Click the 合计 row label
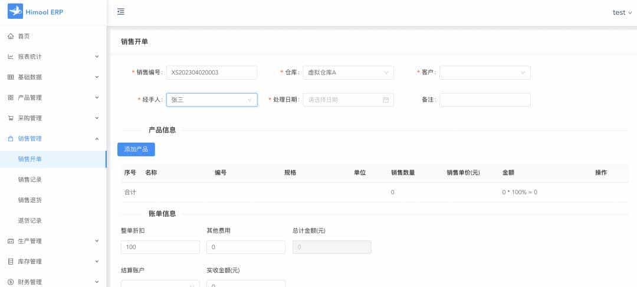The height and width of the screenshot is (287, 637). coord(130,193)
